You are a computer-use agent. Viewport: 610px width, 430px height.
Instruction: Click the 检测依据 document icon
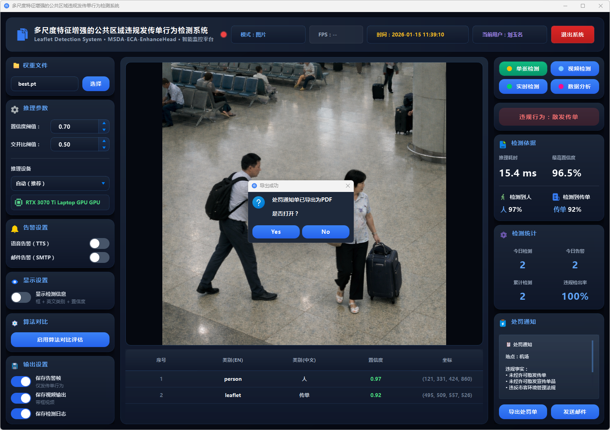503,144
